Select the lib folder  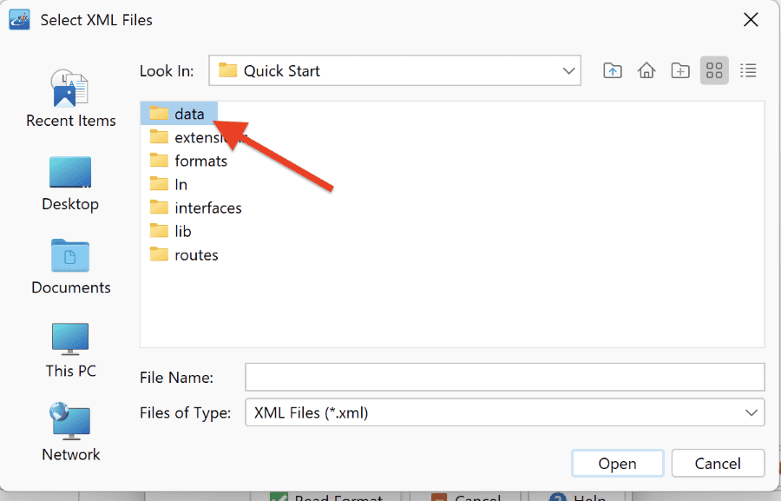(170, 231)
